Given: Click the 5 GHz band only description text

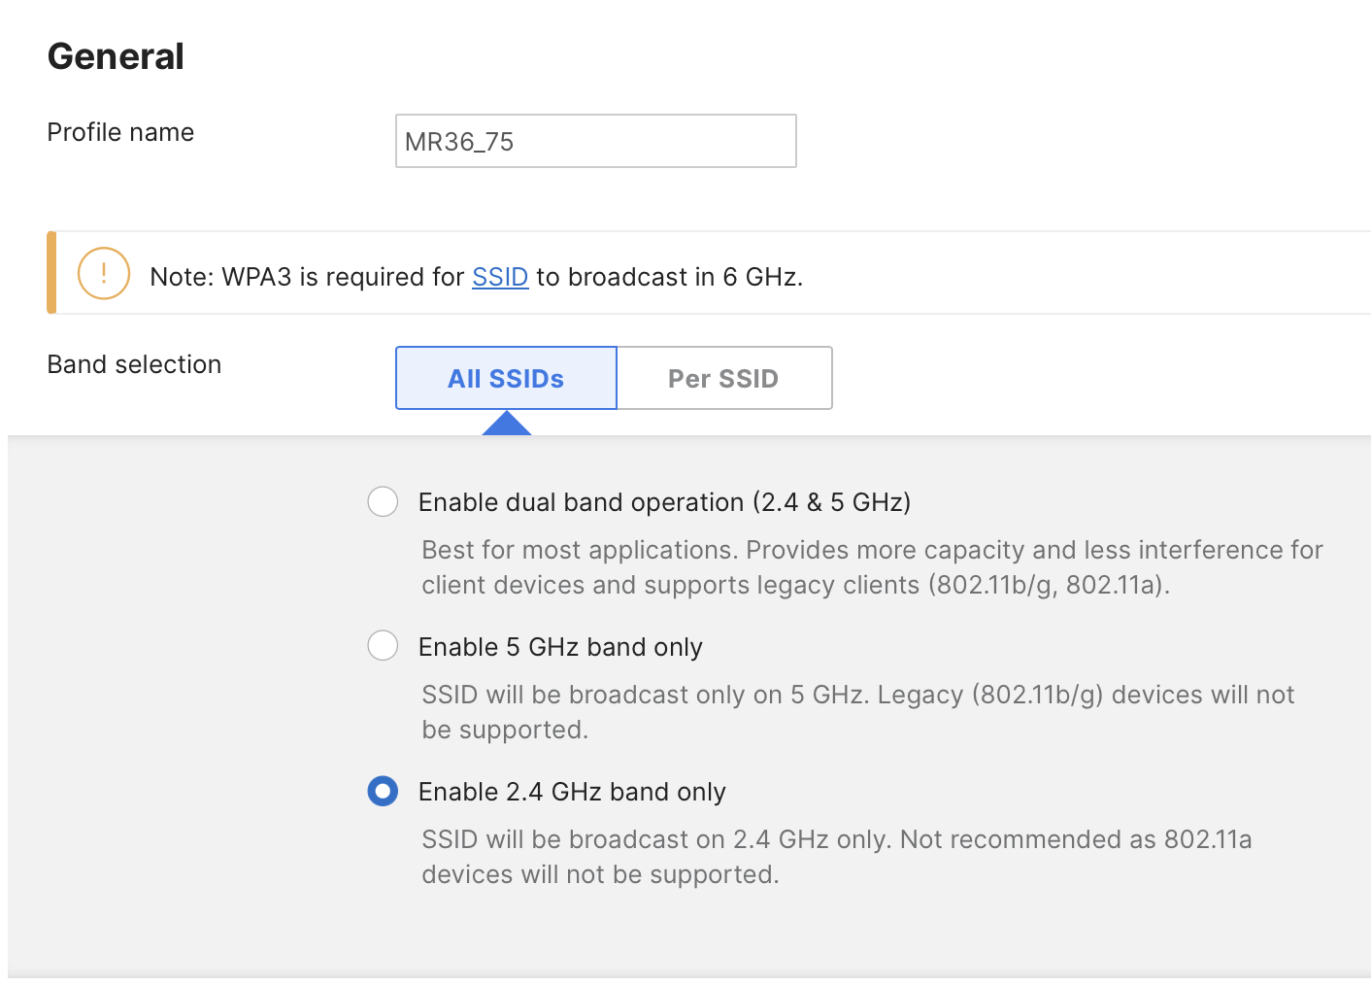Looking at the screenshot, I should 857,711.
